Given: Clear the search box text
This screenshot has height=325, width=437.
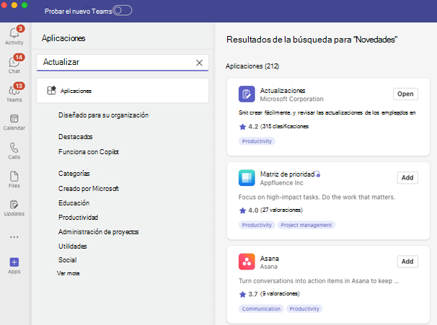Looking at the screenshot, I should [x=199, y=63].
